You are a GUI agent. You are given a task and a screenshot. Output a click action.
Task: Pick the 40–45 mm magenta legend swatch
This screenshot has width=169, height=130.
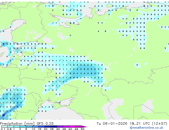click(x=72, y=127)
